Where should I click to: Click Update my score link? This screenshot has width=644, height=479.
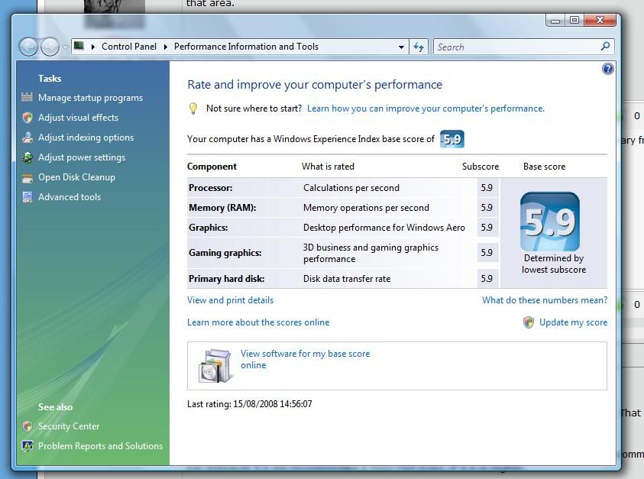click(x=573, y=322)
